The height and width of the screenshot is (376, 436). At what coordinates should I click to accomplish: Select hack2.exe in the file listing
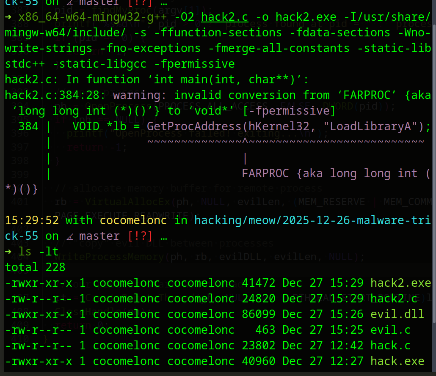coord(400,283)
